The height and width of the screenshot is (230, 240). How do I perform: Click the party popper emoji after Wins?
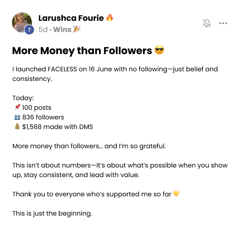[77, 29]
